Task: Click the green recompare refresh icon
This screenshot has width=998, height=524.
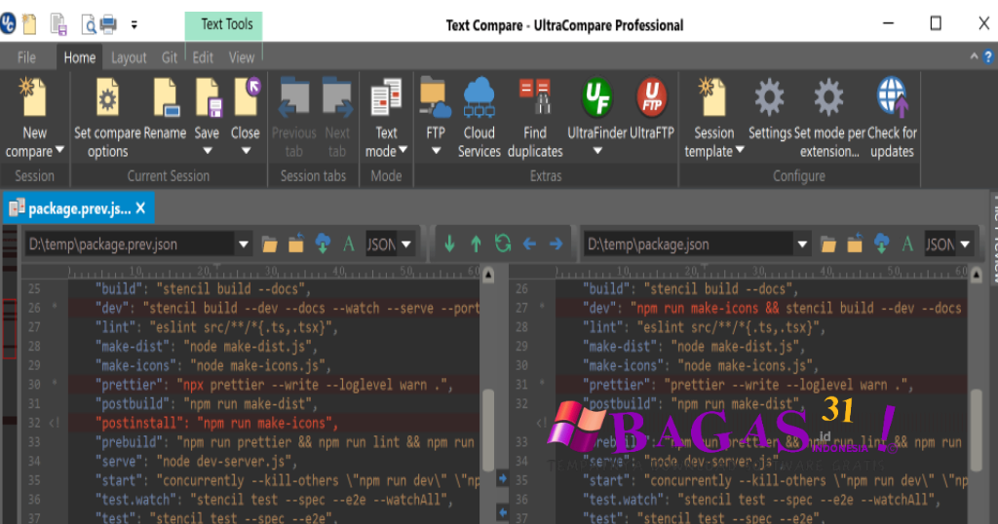Action: pos(503,243)
